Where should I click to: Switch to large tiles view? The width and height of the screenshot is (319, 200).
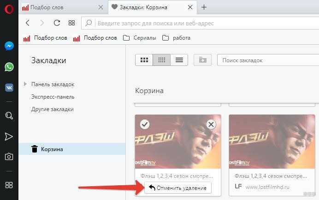[x=144, y=60]
